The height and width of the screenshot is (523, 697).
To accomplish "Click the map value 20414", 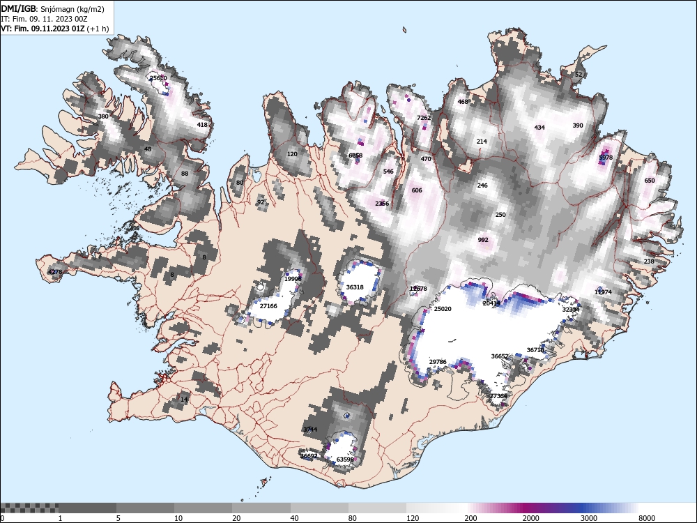I will click(x=491, y=303).
